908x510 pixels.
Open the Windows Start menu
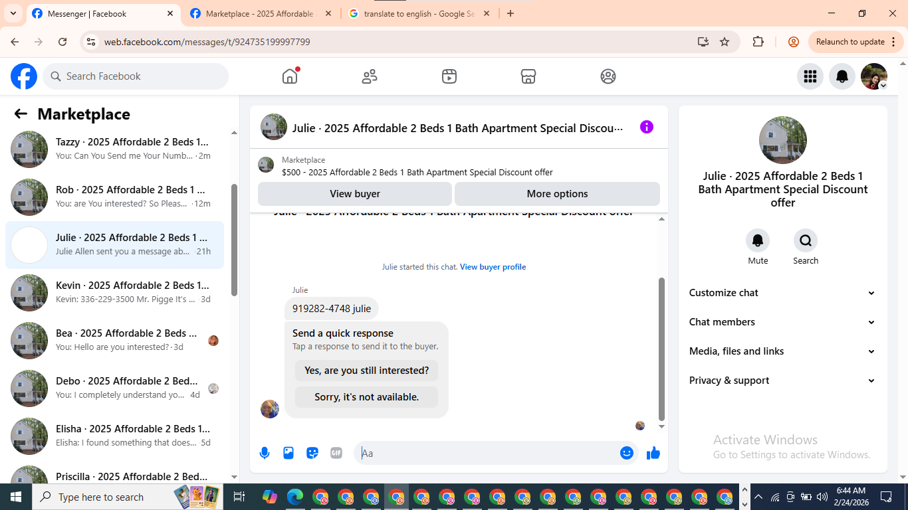pos(16,497)
